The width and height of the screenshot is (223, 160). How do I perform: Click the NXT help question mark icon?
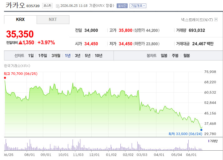(x=216, y=19)
